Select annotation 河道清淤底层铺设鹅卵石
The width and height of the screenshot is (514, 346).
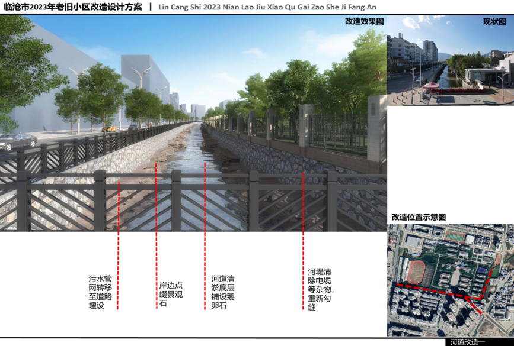pyautogui.click(x=223, y=292)
